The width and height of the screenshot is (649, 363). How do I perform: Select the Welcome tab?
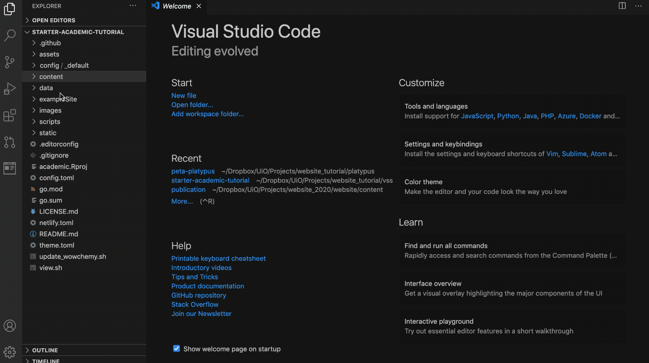177,6
